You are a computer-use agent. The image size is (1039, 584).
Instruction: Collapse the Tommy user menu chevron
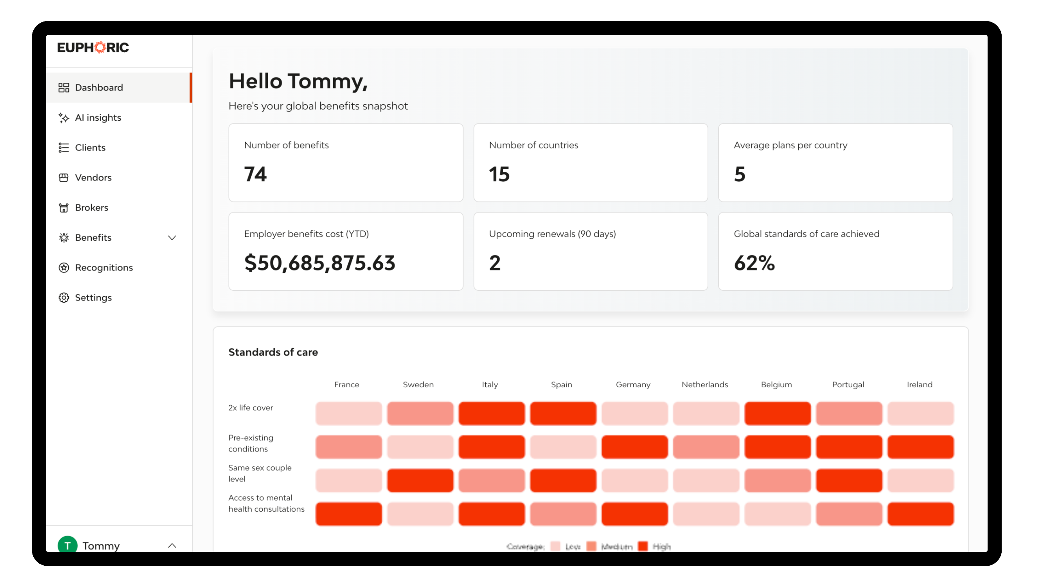[172, 545]
